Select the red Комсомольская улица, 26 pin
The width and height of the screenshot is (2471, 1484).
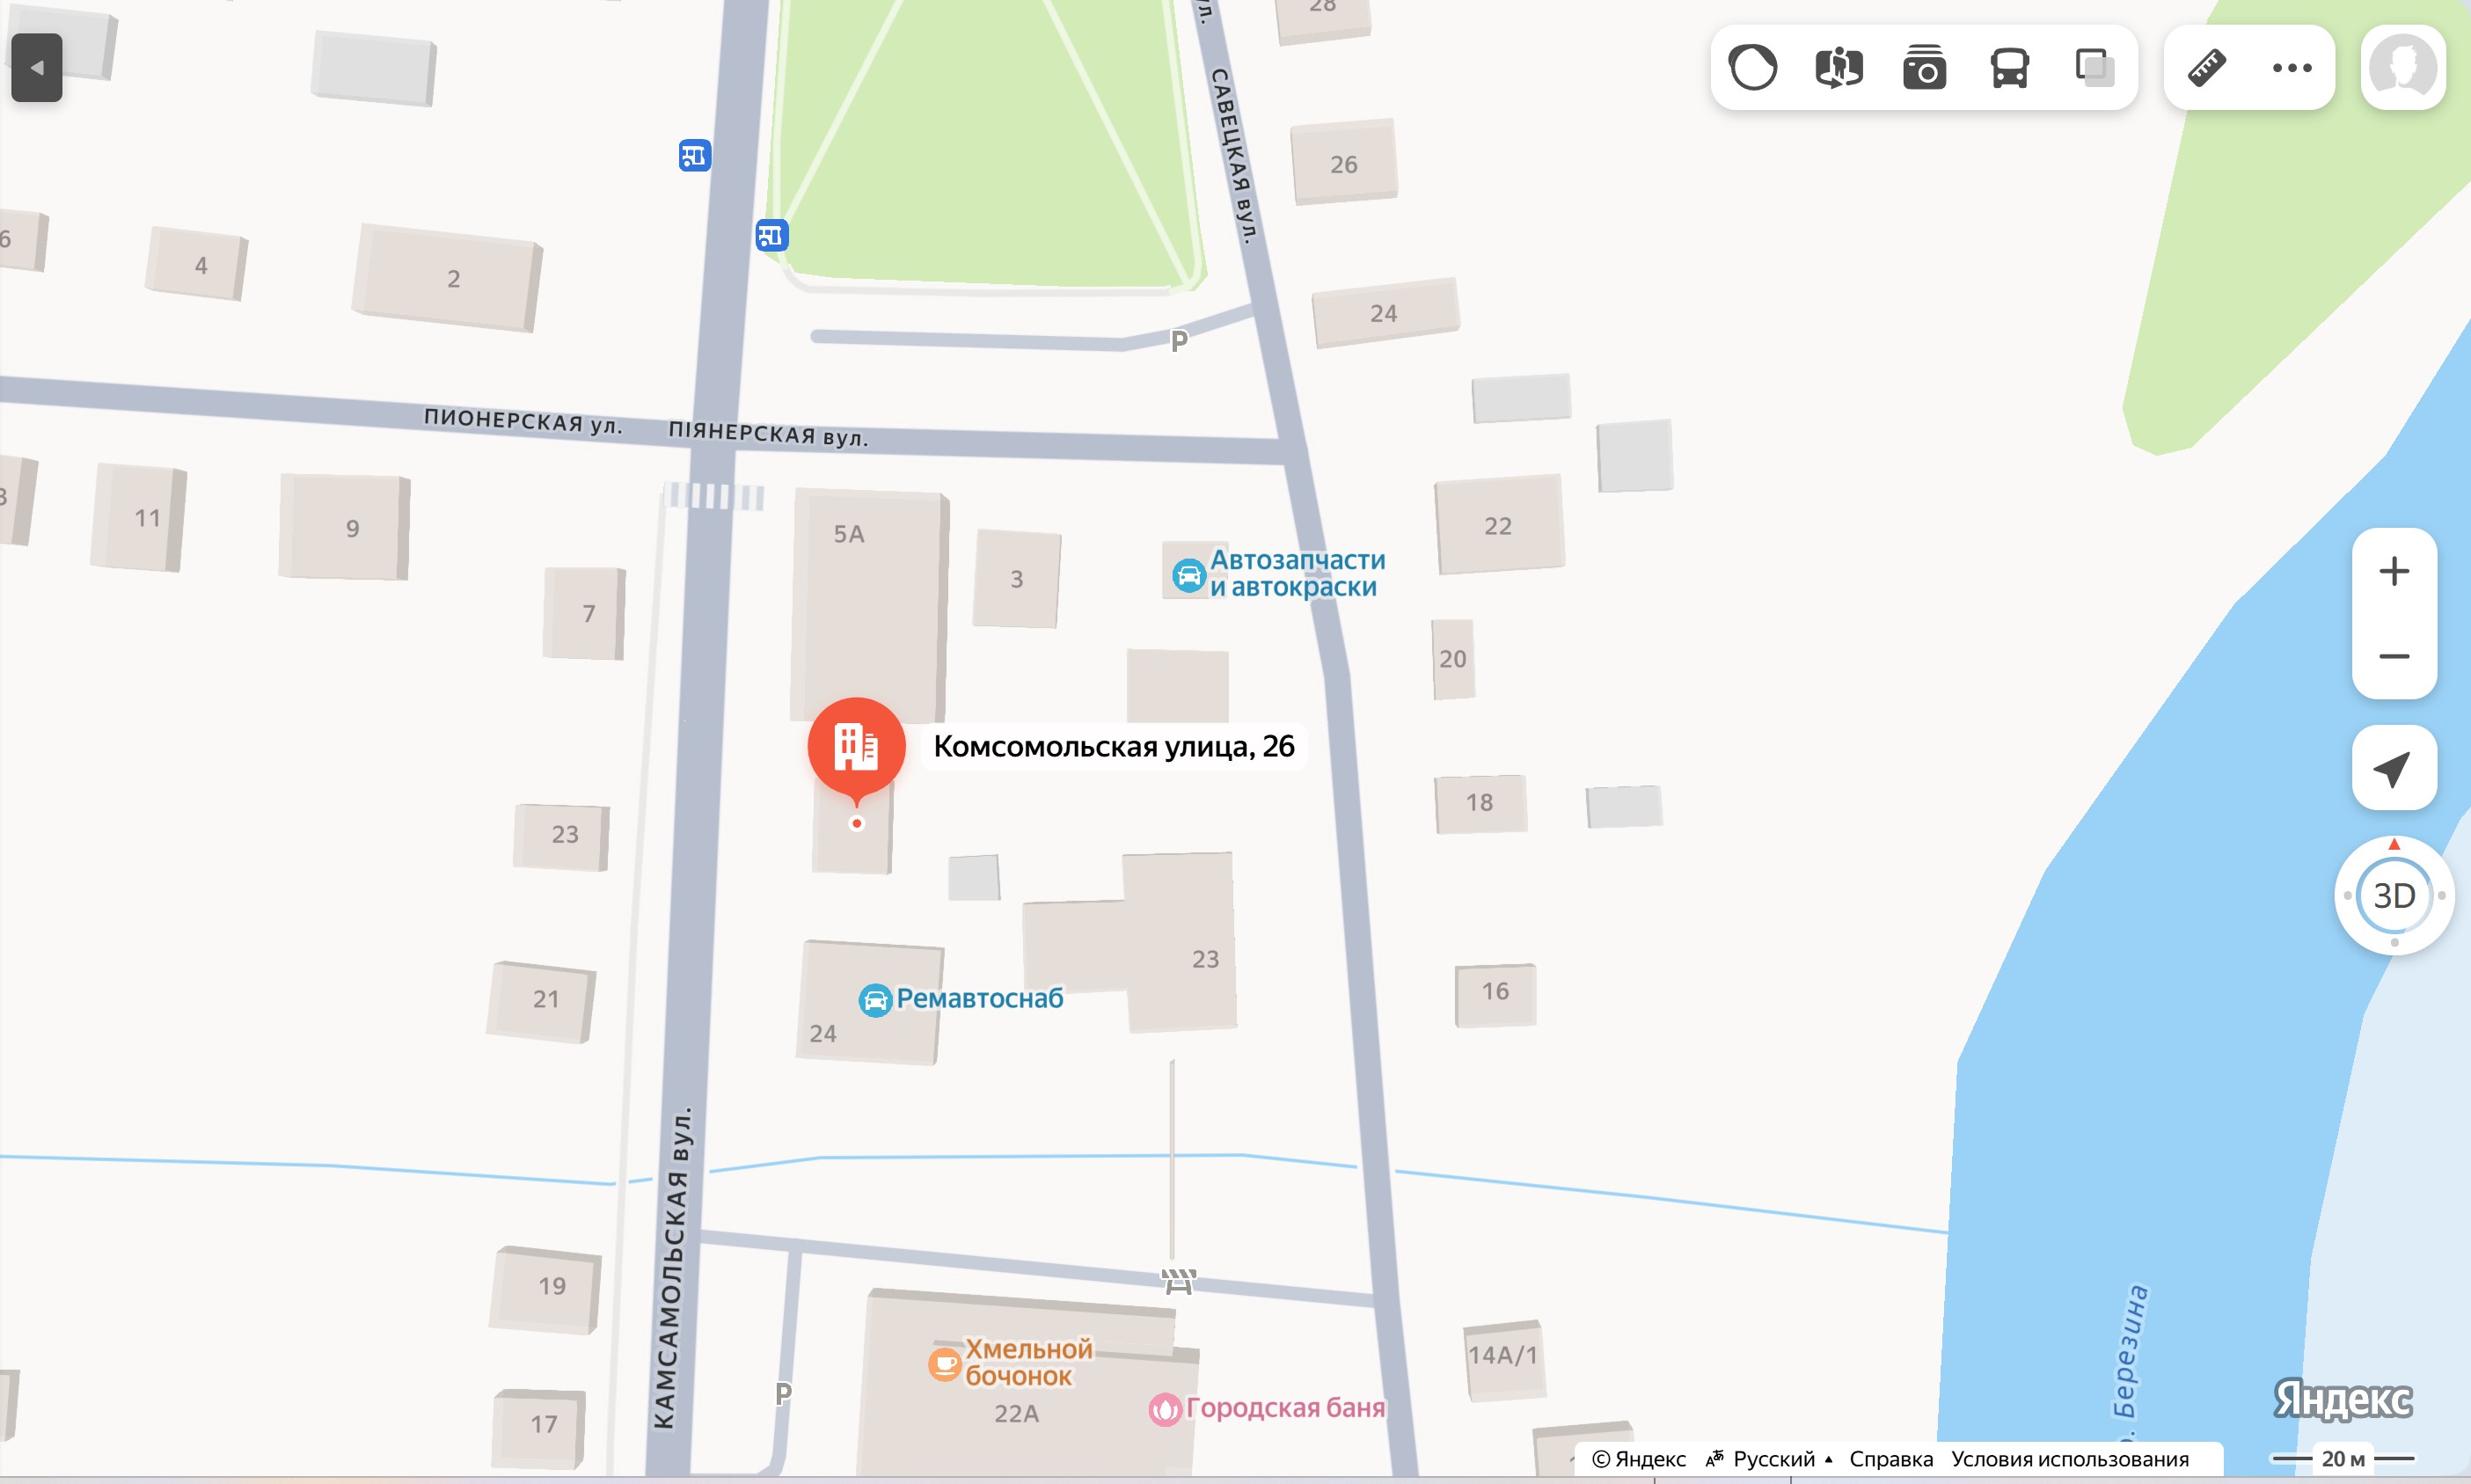[x=856, y=748]
